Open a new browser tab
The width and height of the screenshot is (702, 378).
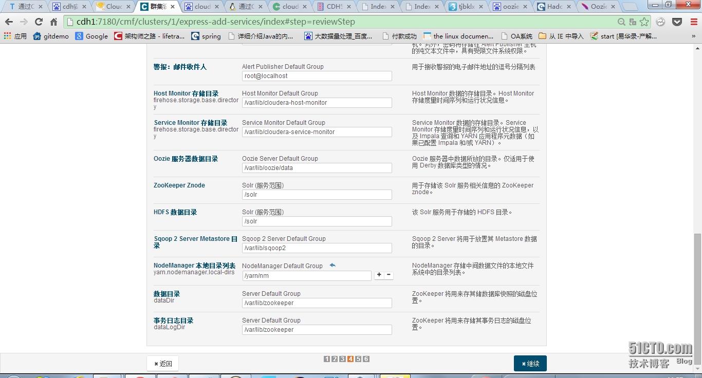click(x=630, y=7)
